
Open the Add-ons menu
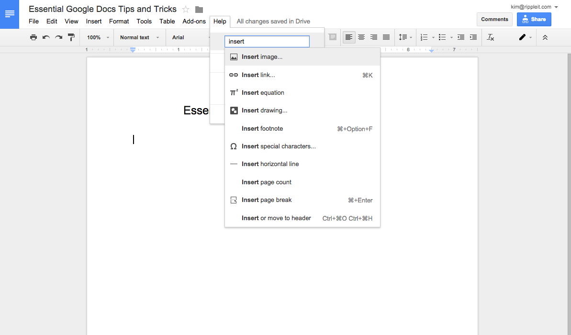pos(194,21)
